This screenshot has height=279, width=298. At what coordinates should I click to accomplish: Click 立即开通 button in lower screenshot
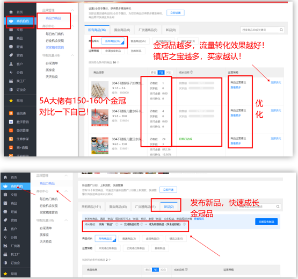pyautogui.click(x=169, y=190)
